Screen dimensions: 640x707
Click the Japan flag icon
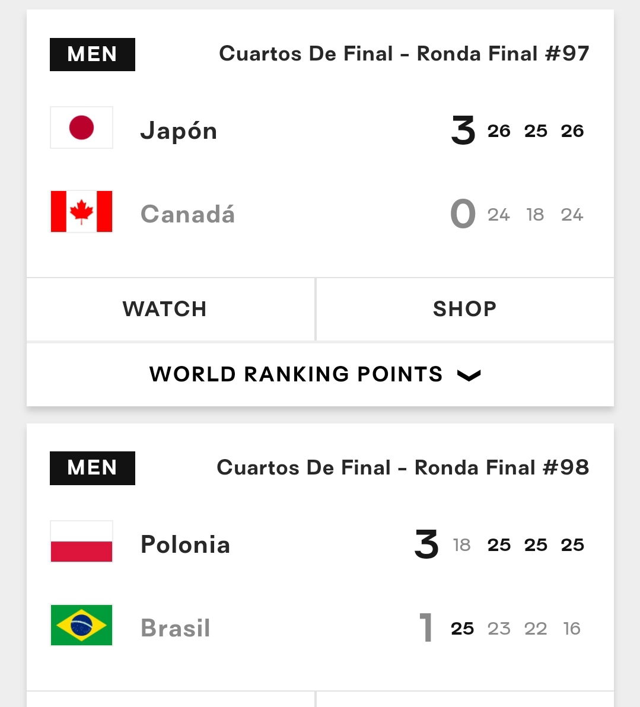[x=81, y=128]
